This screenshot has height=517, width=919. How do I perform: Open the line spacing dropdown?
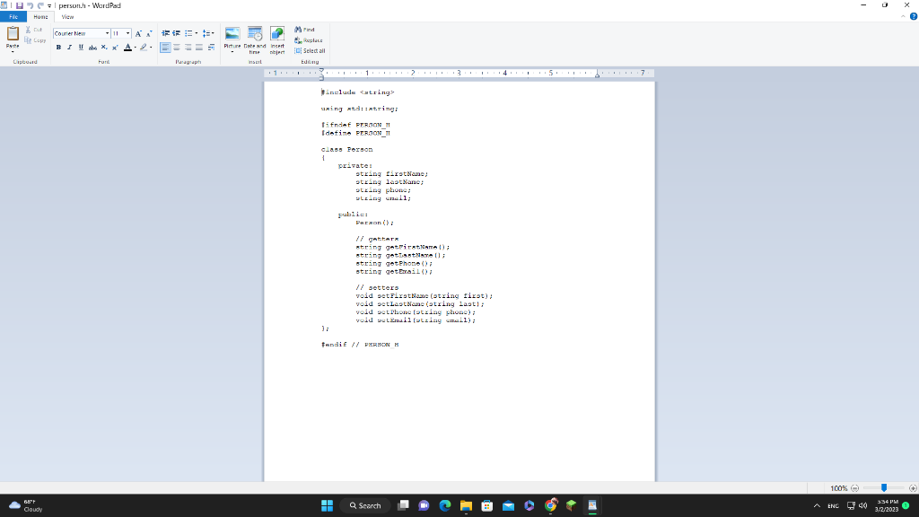click(x=208, y=33)
